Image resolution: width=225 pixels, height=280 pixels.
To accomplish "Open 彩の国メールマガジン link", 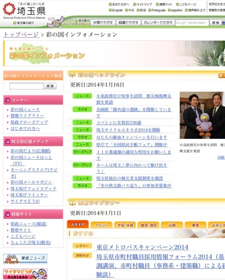I will coord(31,182).
